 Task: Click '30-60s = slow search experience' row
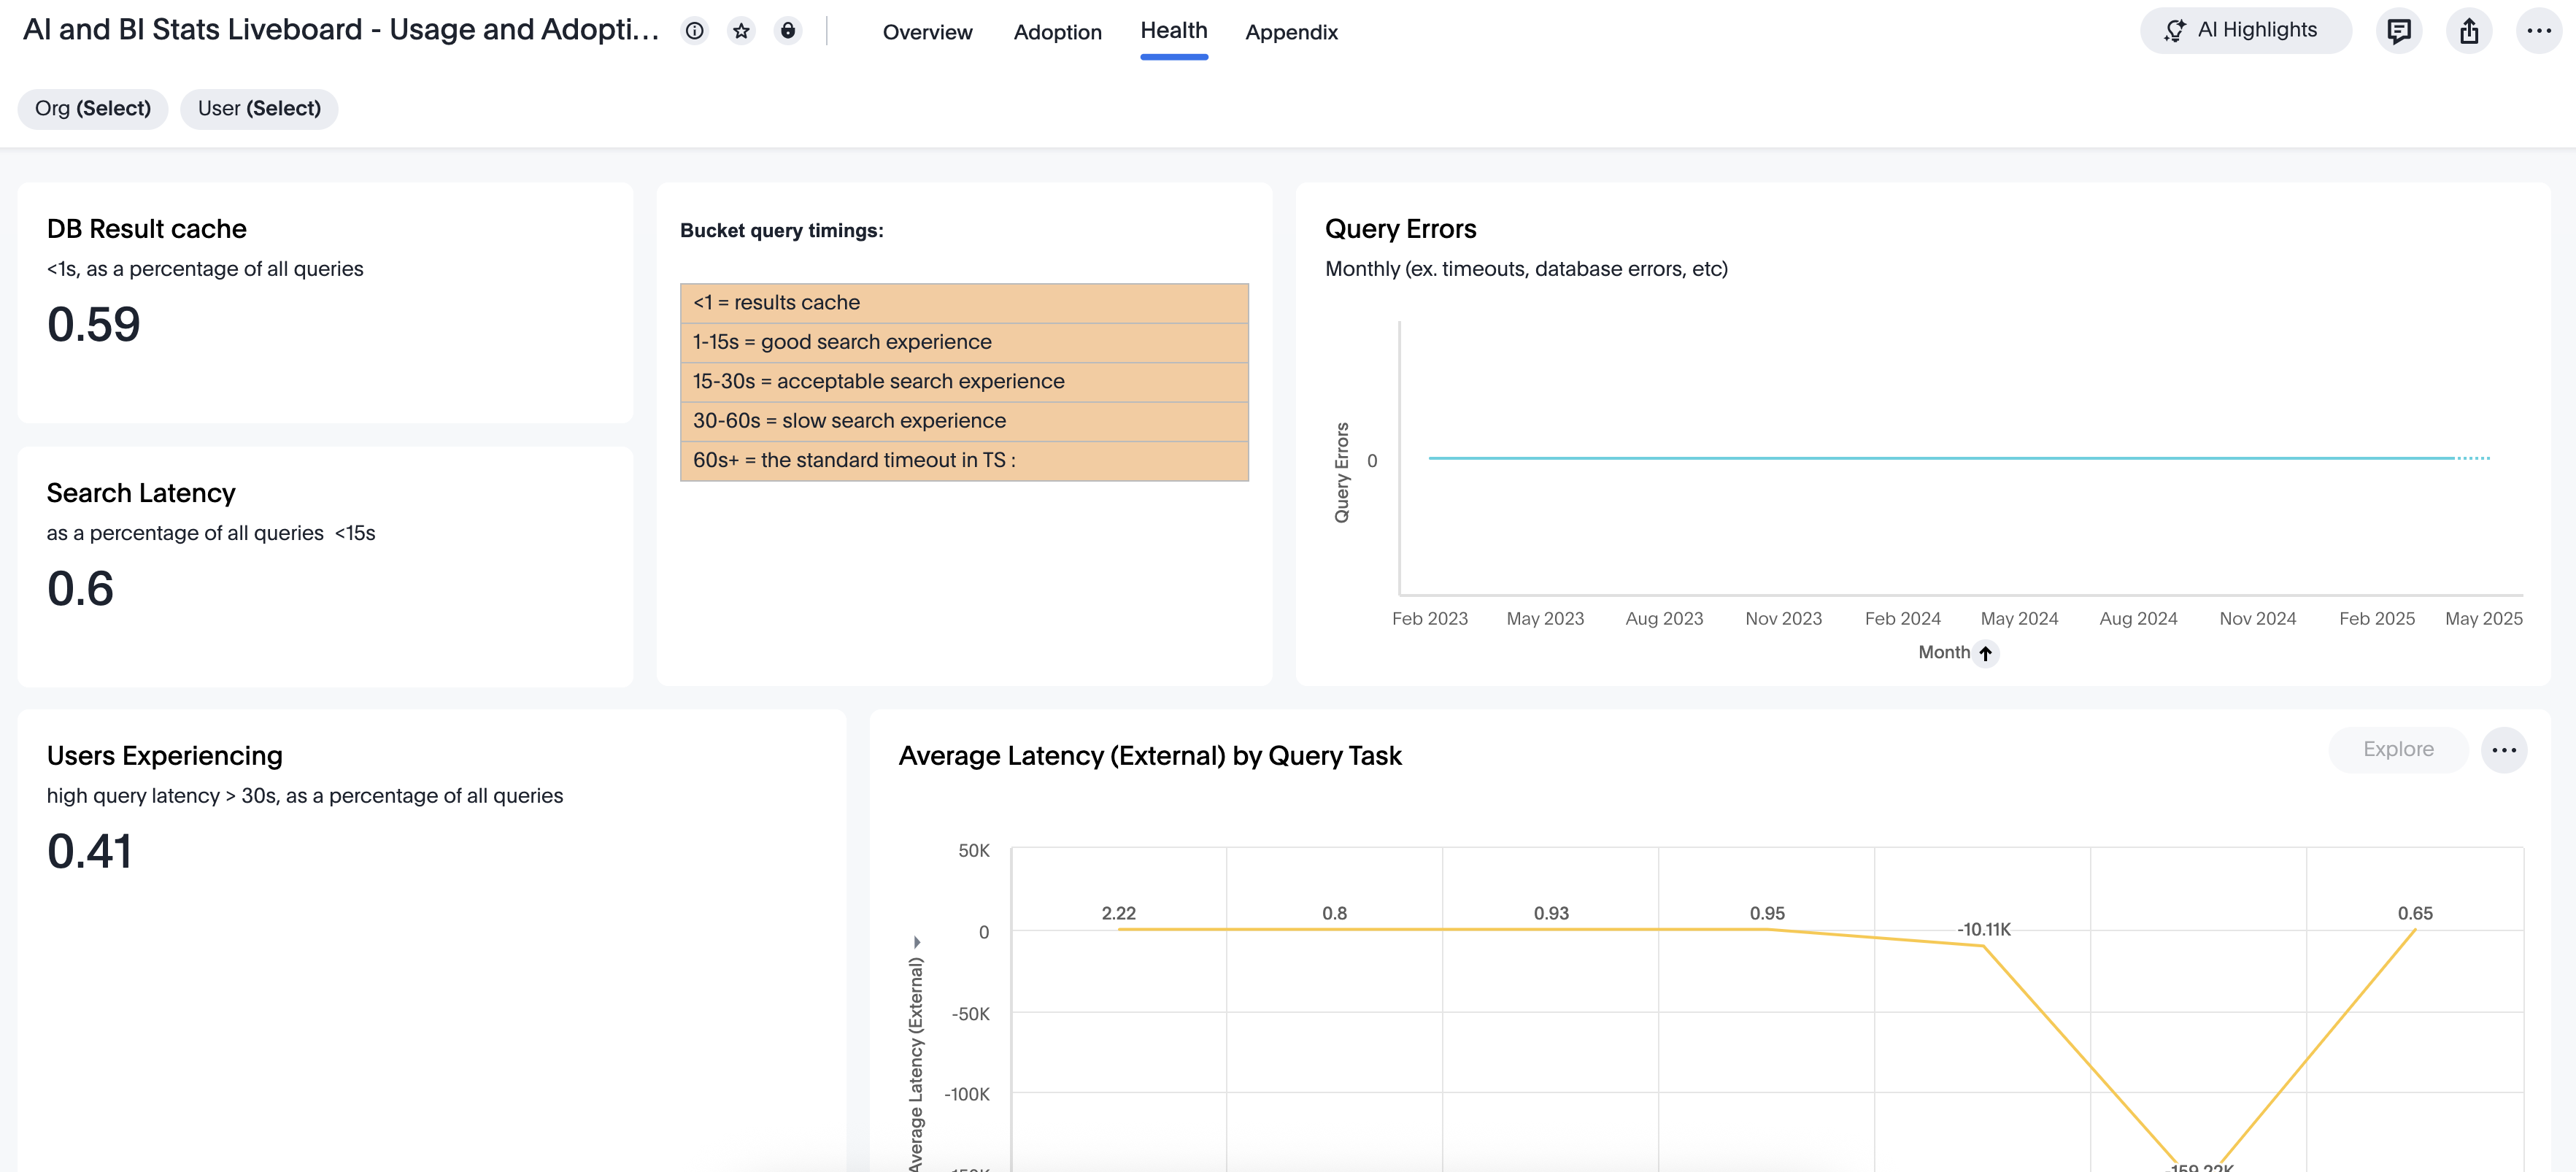coord(964,421)
